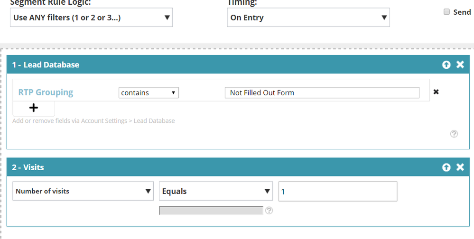Image resolution: width=474 pixels, height=239 pixels.
Task: Open help icon in Visits panel
Action: point(269,211)
